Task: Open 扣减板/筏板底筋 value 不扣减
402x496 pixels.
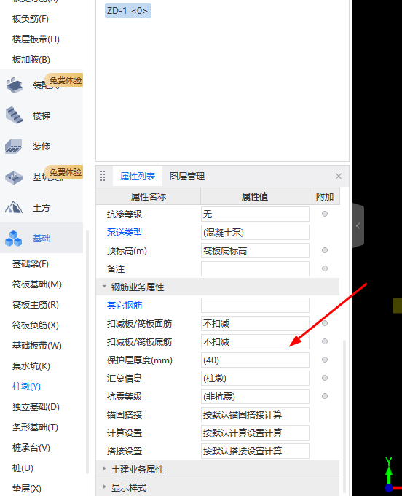Action: 255,342
